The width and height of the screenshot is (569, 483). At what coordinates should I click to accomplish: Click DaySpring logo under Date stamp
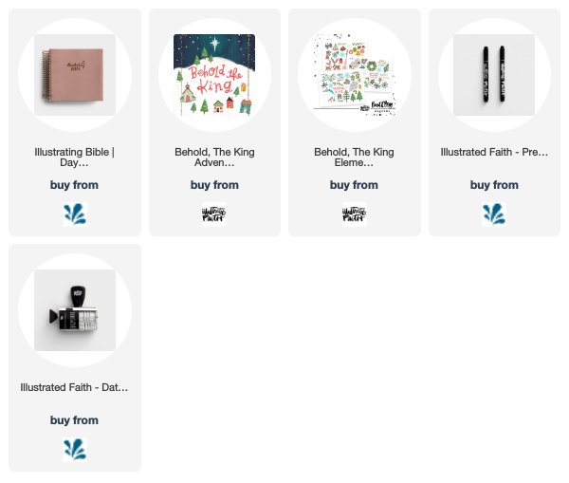coord(74,450)
